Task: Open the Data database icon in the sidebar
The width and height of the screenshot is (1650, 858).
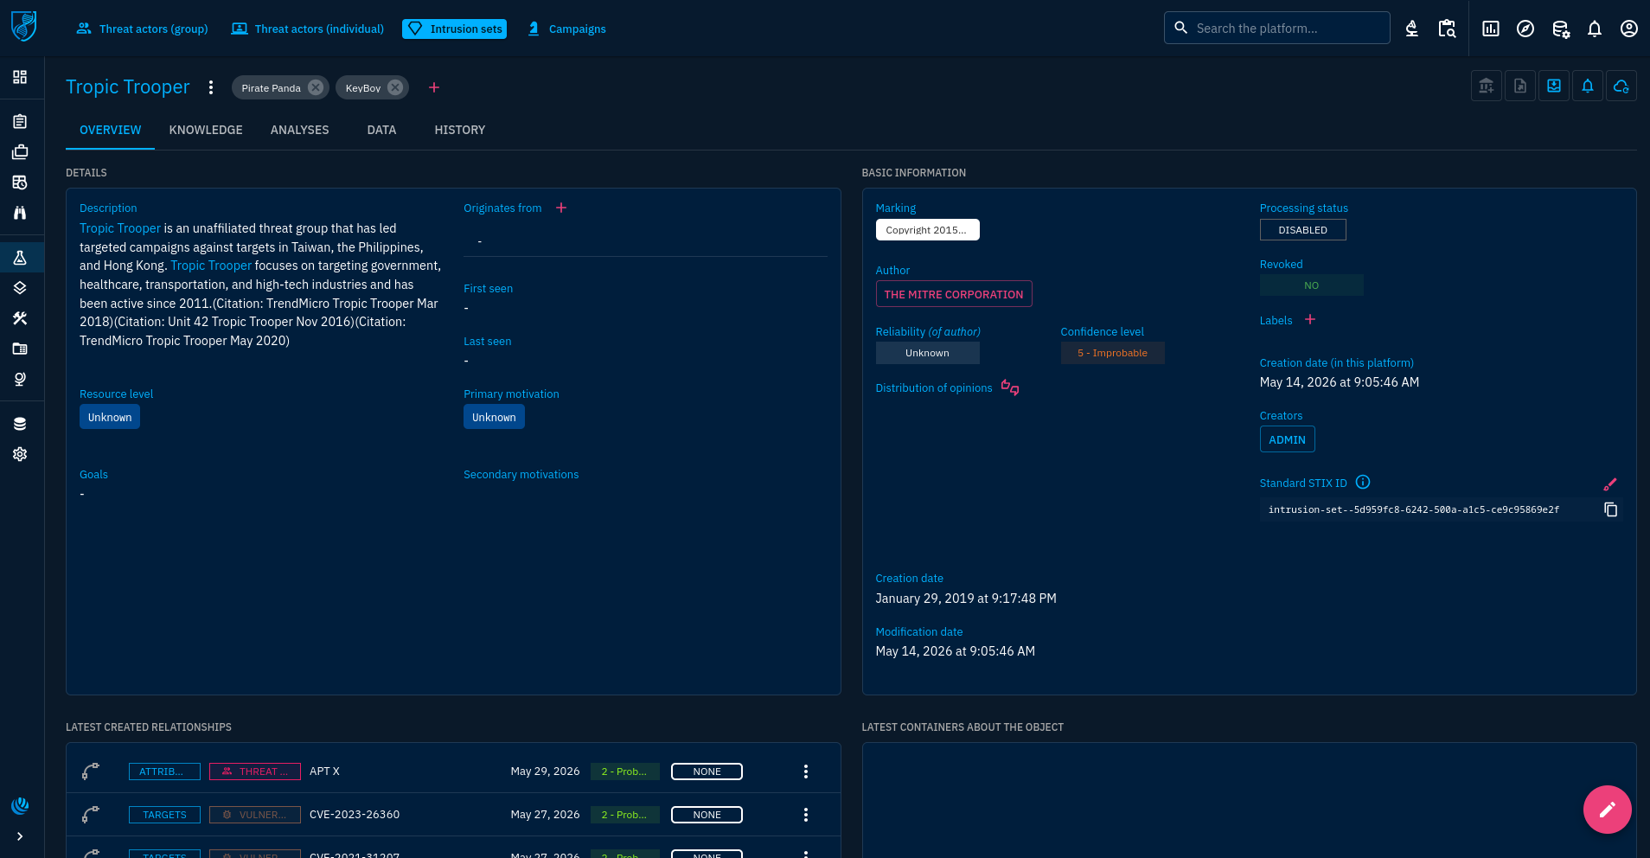Action: coord(20,424)
